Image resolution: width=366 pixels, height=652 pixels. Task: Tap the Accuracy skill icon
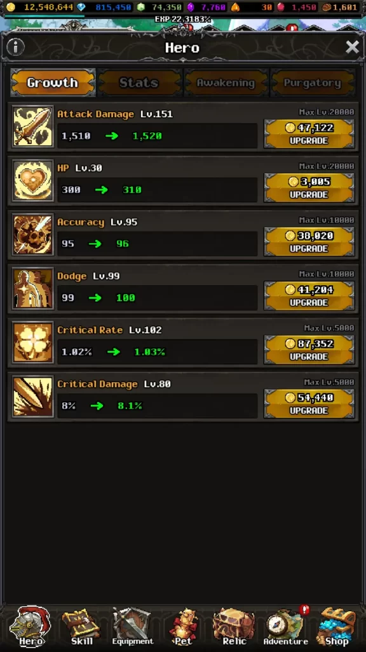point(33,234)
